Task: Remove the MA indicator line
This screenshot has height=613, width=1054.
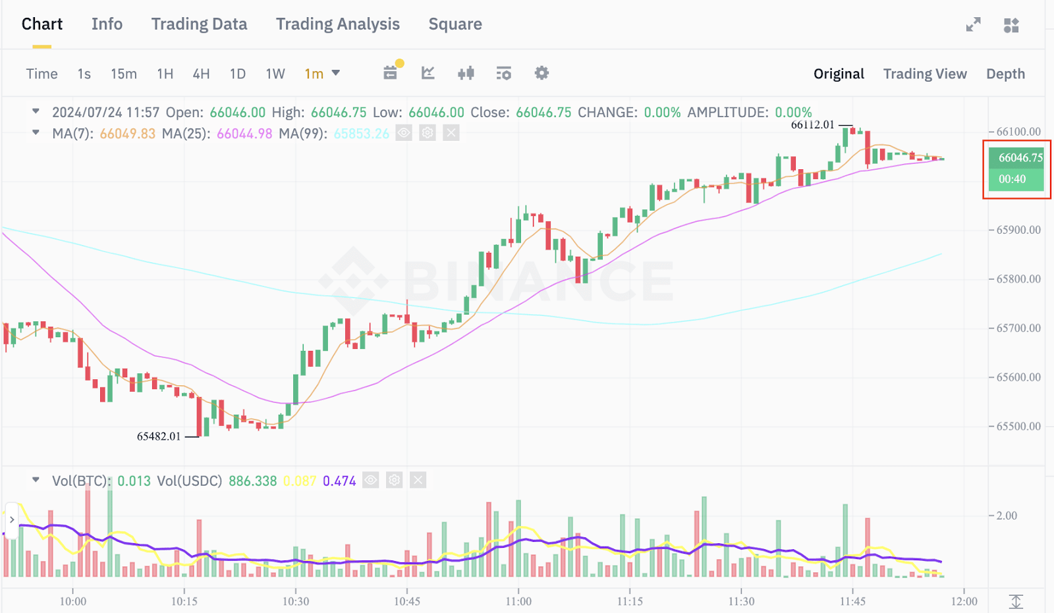Action: 451,133
